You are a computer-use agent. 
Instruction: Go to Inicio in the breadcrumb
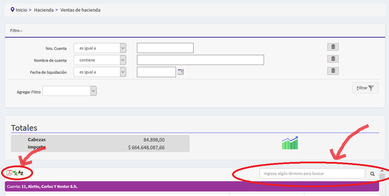click(x=22, y=10)
